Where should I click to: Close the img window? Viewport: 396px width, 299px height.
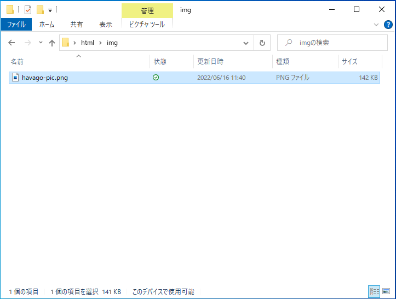tap(382, 10)
